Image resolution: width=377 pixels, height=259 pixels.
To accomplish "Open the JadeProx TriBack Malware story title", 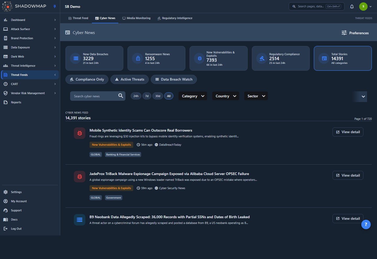I will click(x=169, y=174).
